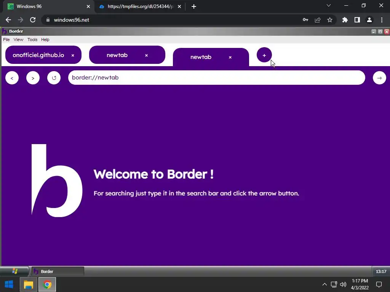
Task: Close the active newtab tab
Action: point(230,57)
